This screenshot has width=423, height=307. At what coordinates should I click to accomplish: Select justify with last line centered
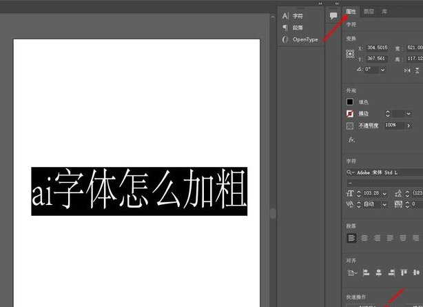click(x=403, y=238)
